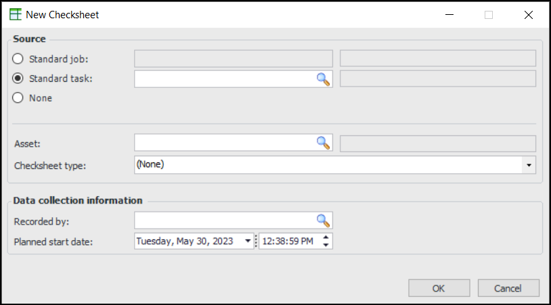The image size is (551, 305).
Task: Decrease the planned start time with down arrow
Action: point(326,245)
